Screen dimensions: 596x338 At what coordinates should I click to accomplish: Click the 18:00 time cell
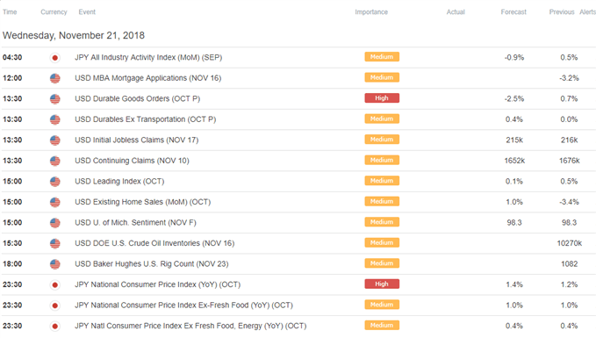click(x=12, y=264)
